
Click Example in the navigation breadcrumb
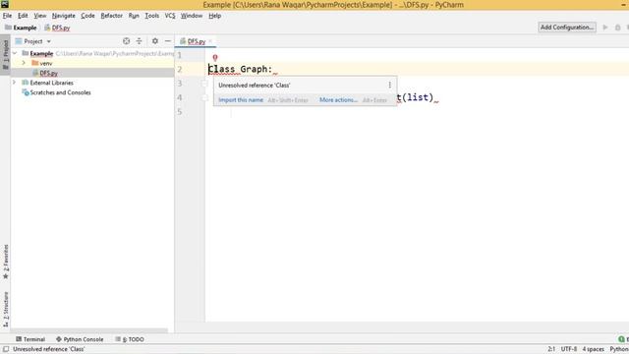[21, 28]
